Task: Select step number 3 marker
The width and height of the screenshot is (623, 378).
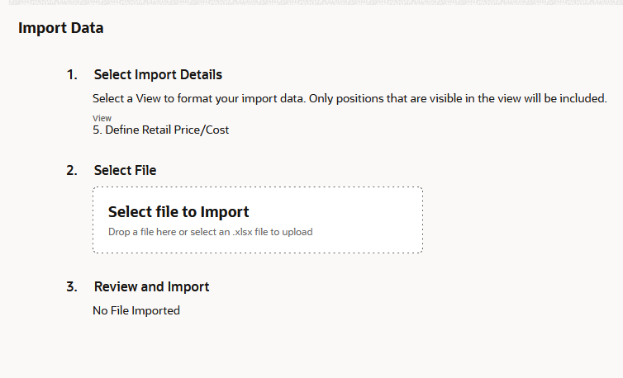Action: point(72,286)
